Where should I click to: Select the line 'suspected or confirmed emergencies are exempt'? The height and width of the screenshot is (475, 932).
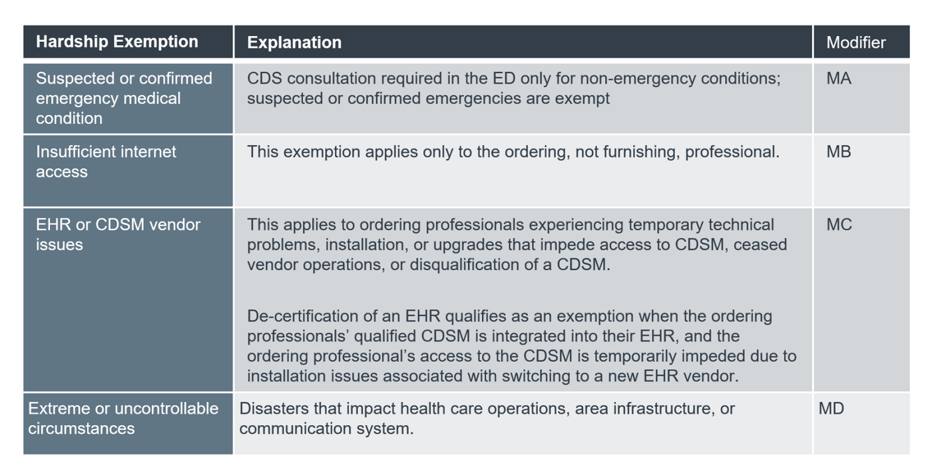coord(428,98)
